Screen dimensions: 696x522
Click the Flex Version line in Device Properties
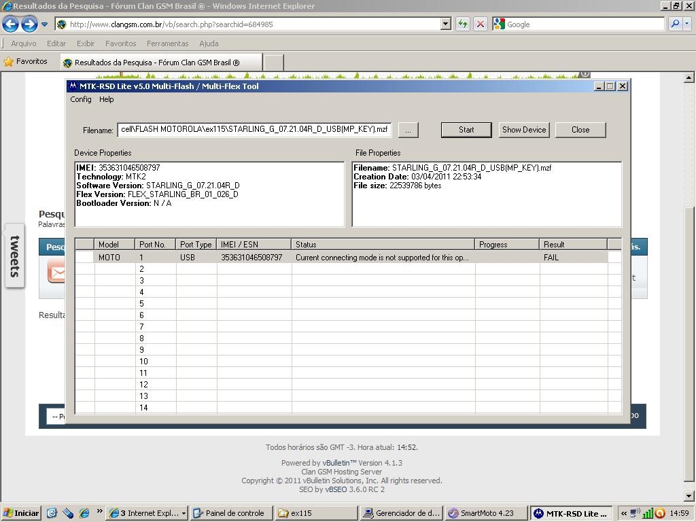[x=157, y=194]
